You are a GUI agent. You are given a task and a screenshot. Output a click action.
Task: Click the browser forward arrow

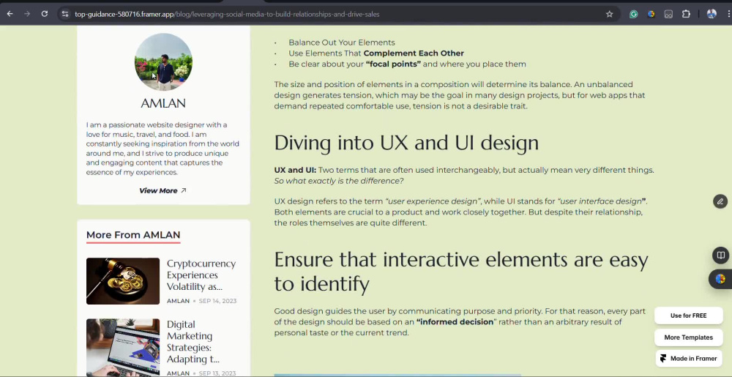click(27, 14)
